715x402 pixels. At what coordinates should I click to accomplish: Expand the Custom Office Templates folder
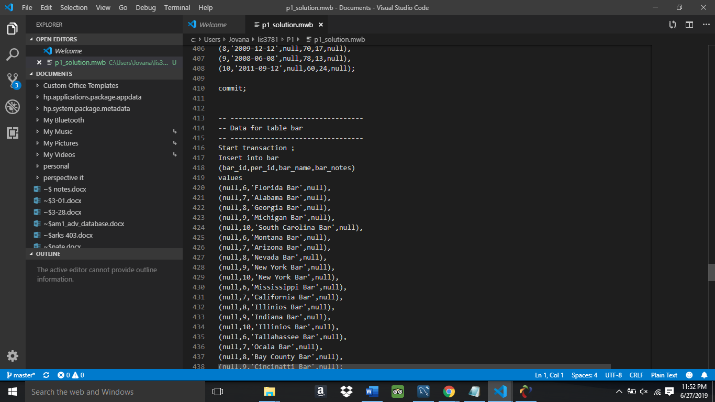coord(81,86)
